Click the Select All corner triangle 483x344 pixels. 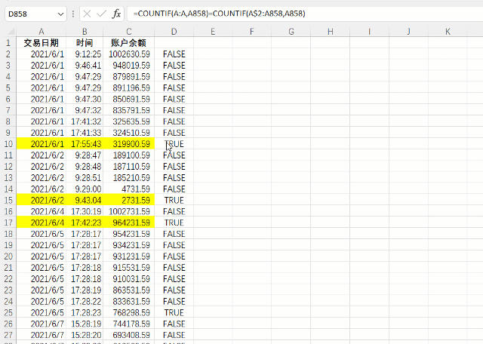coord(11,32)
